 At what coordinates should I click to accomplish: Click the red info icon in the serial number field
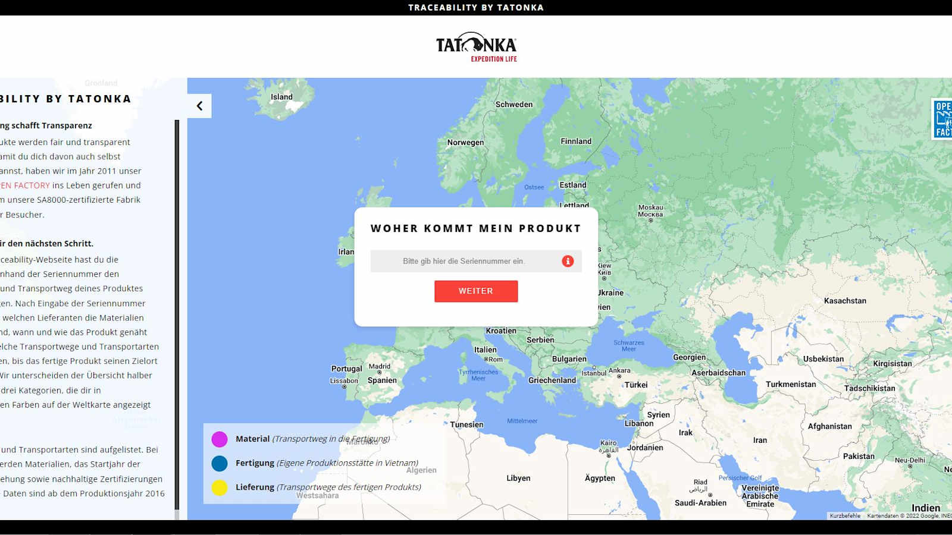[568, 261]
